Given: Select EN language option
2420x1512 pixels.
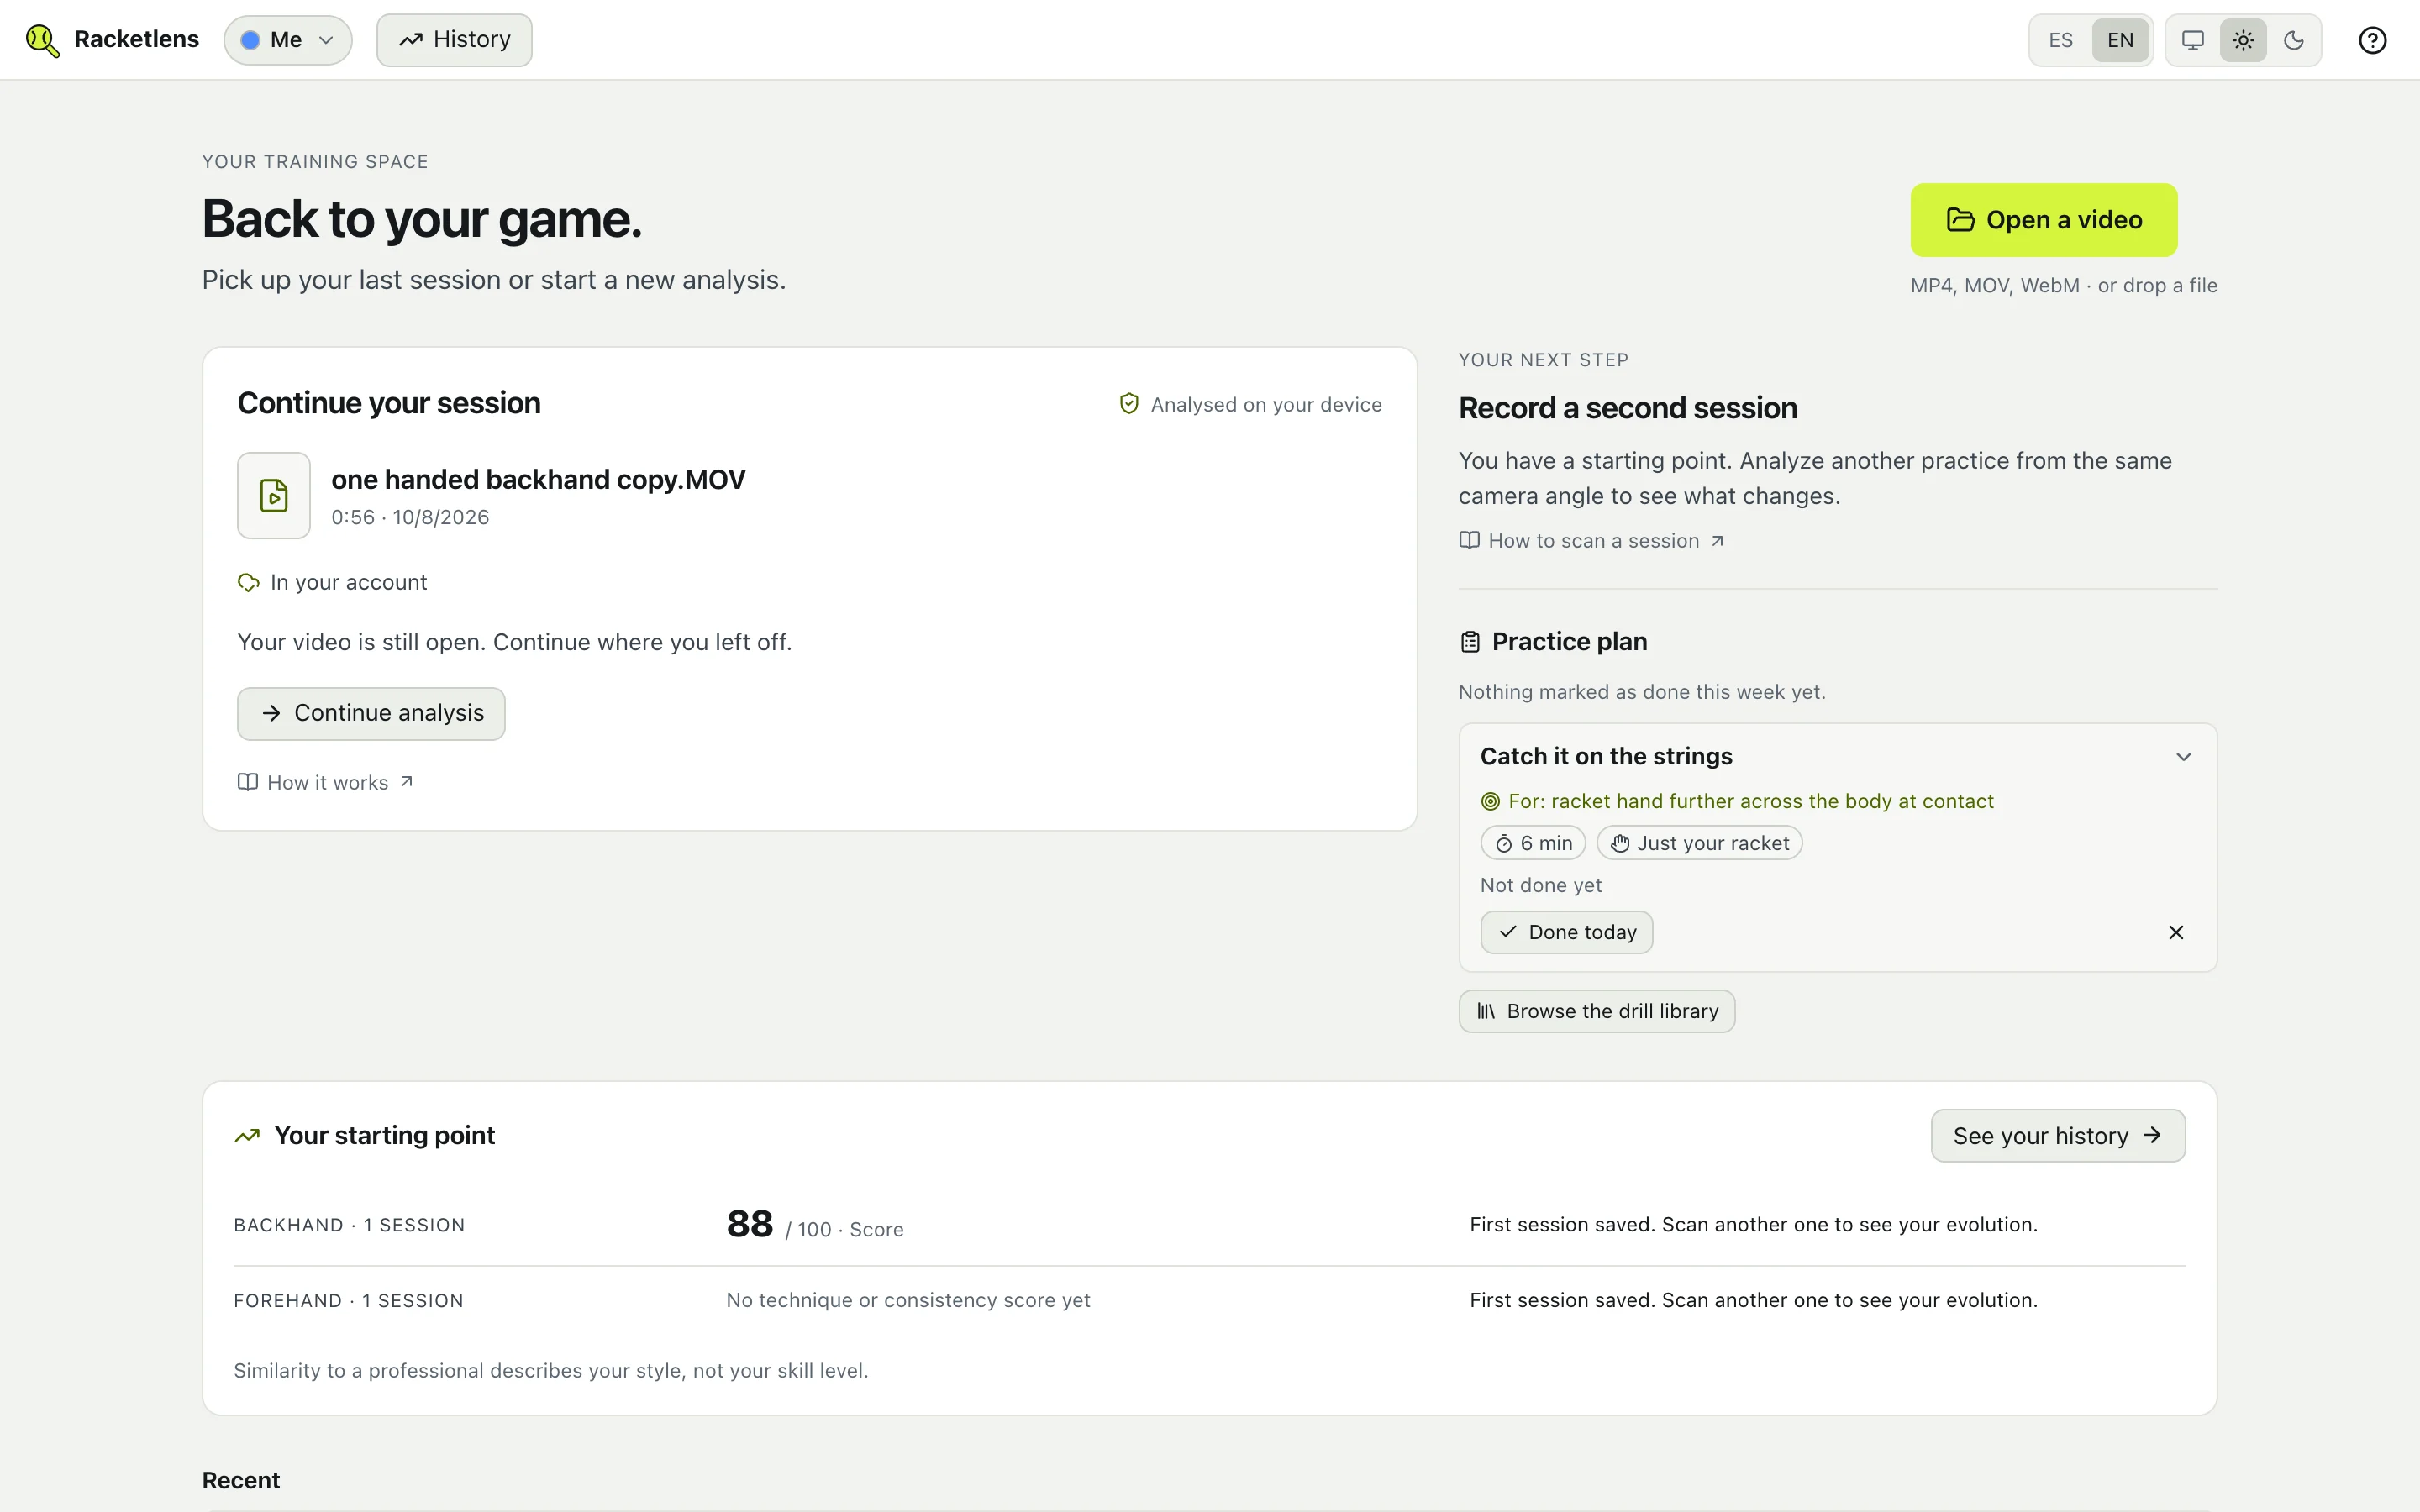Looking at the screenshot, I should 2120,40.
